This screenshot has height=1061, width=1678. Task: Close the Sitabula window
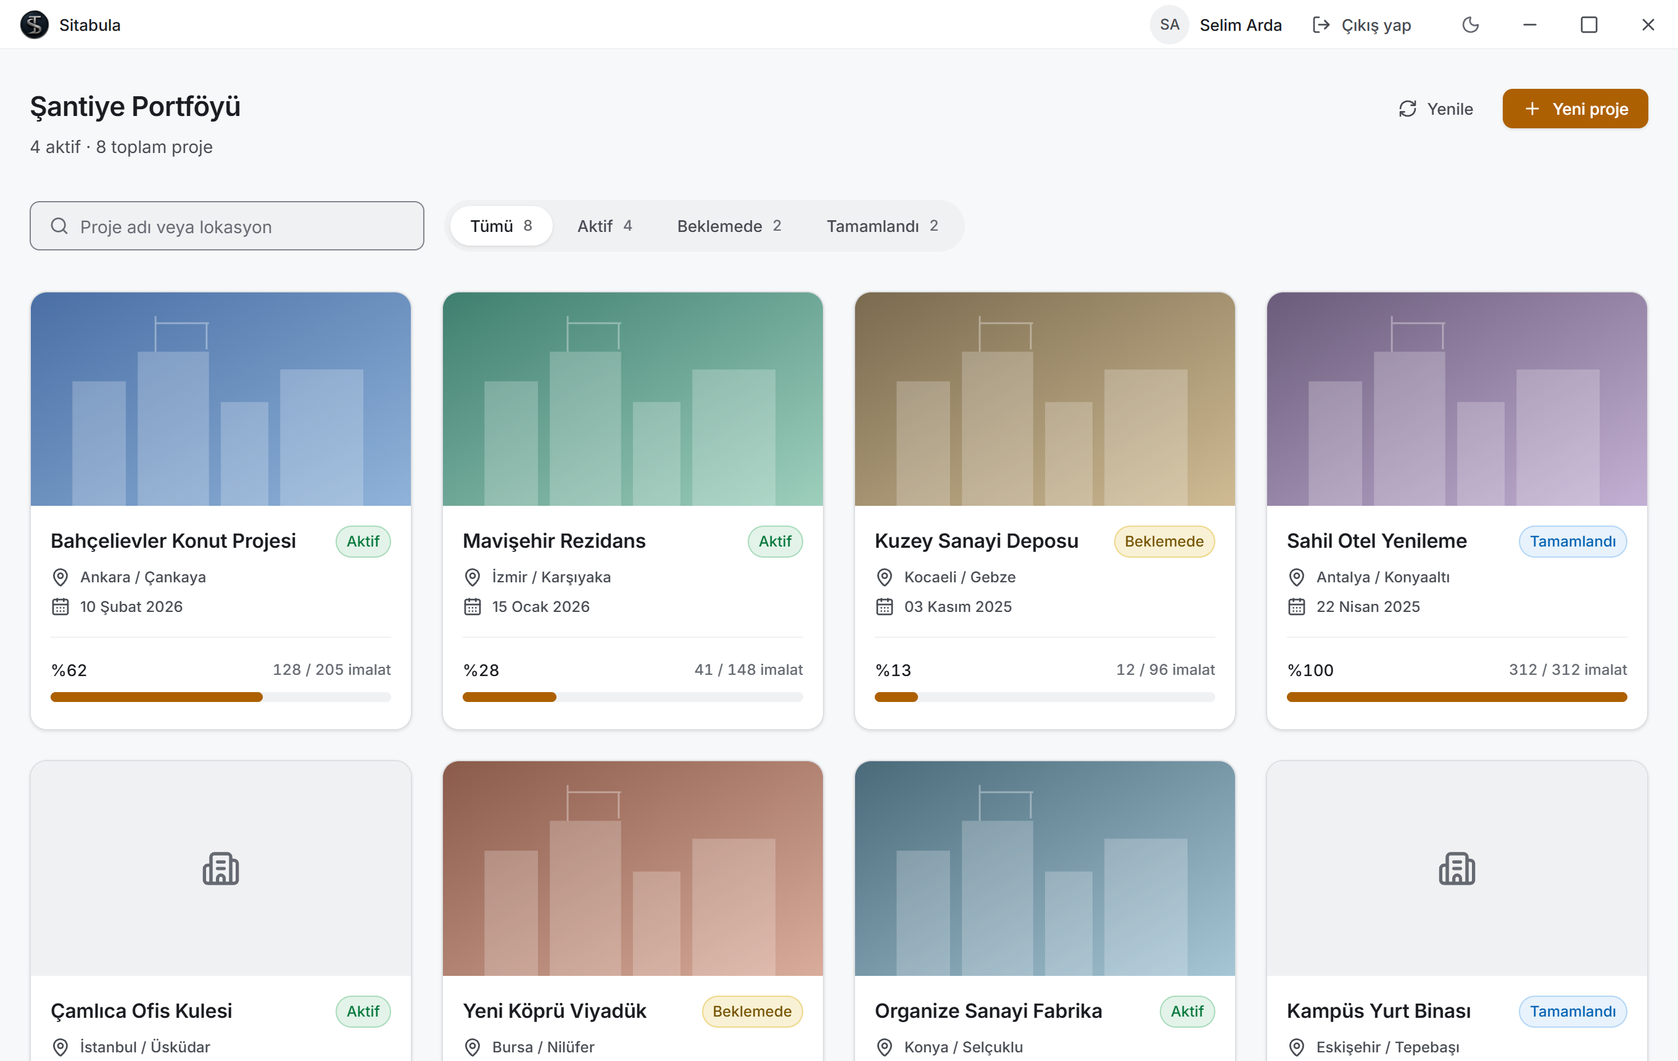(1648, 25)
